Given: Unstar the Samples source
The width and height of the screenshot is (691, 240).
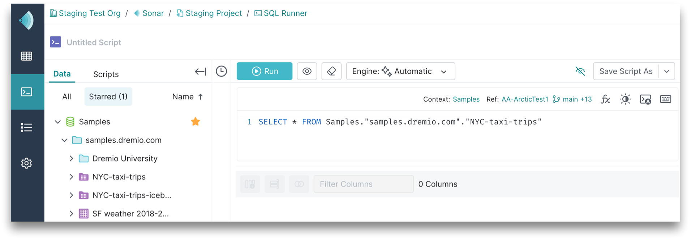Looking at the screenshot, I should 196,121.
